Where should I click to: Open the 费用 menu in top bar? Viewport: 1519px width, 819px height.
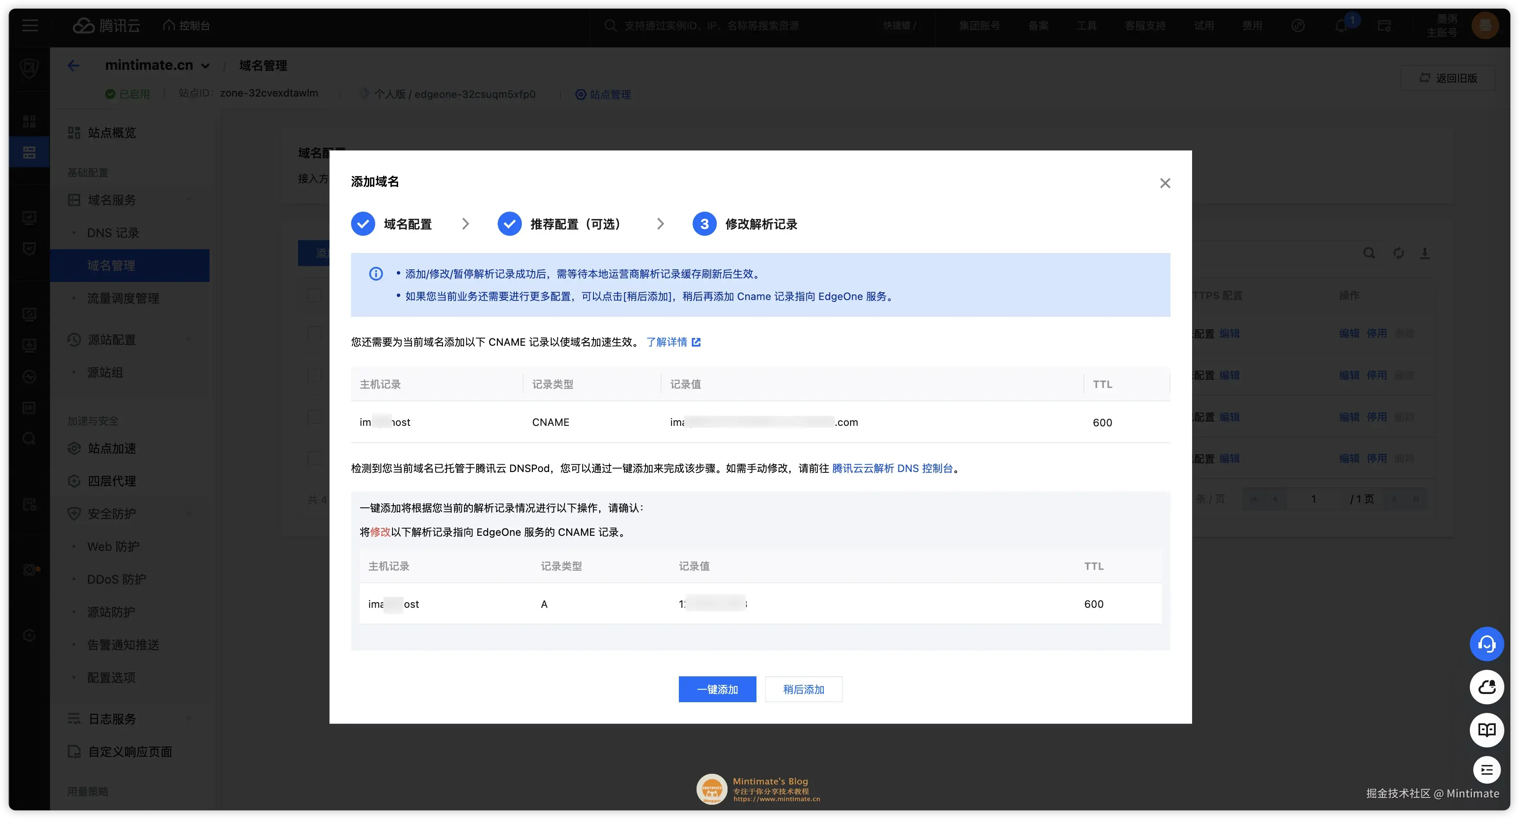coord(1252,25)
